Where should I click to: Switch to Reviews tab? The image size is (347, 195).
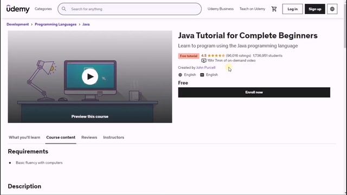click(89, 137)
